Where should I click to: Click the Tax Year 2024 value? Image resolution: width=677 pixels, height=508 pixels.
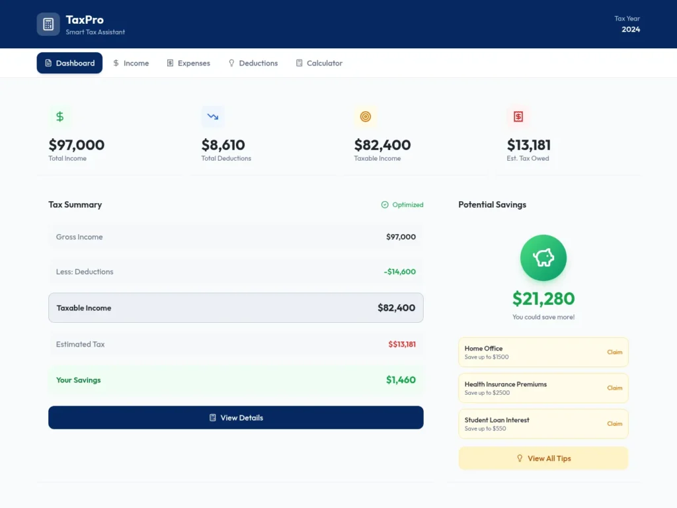[631, 29]
